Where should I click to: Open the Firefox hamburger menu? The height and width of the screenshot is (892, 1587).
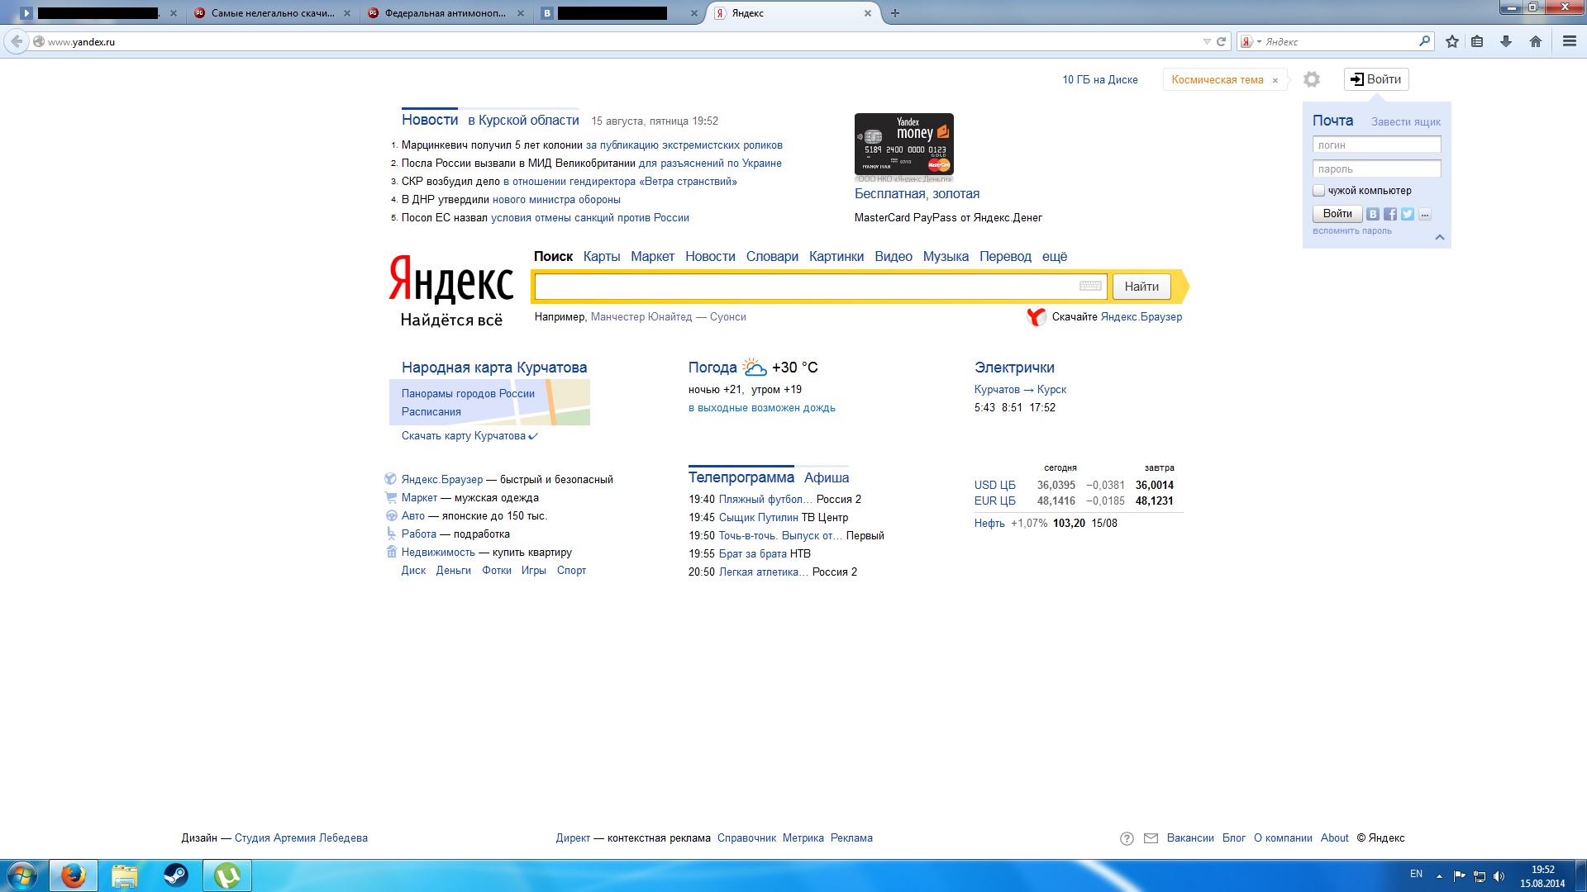coord(1570,41)
